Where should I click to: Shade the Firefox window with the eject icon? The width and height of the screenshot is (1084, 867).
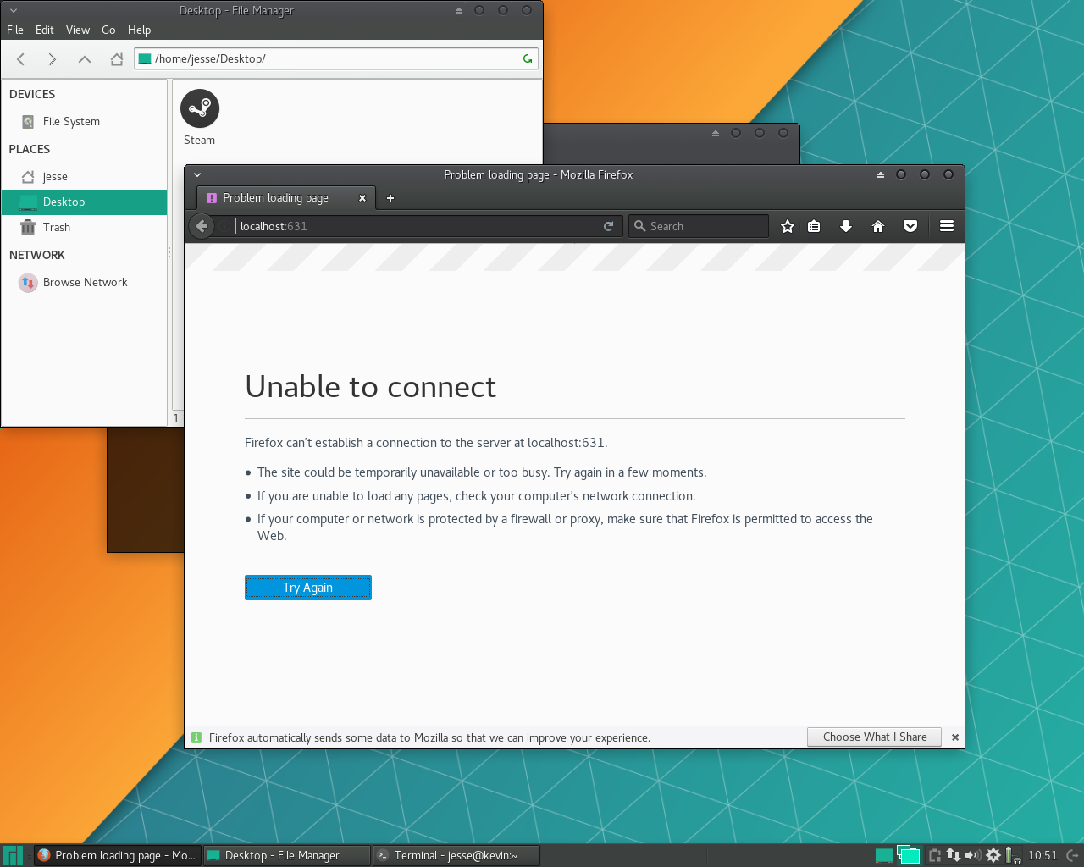pyautogui.click(x=881, y=175)
